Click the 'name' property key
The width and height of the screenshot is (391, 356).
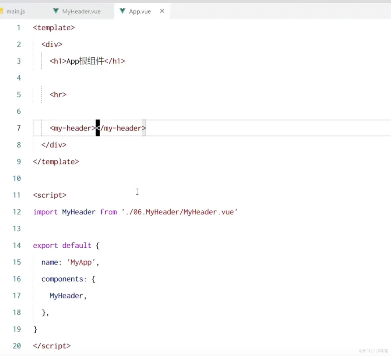click(x=50, y=262)
